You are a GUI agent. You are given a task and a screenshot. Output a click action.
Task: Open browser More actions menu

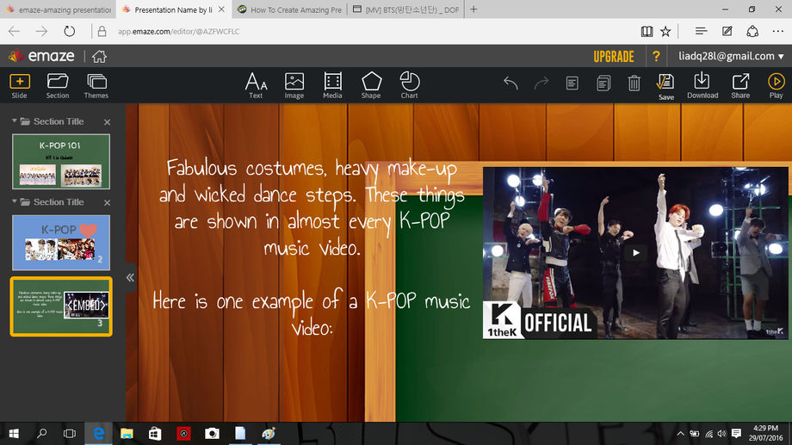tap(778, 31)
